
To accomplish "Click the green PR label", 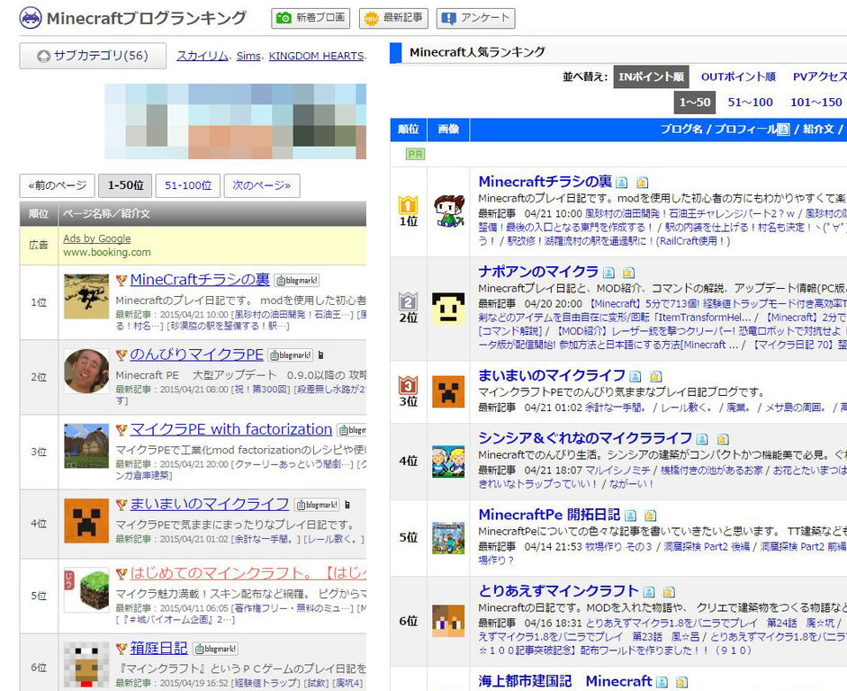I will (415, 155).
